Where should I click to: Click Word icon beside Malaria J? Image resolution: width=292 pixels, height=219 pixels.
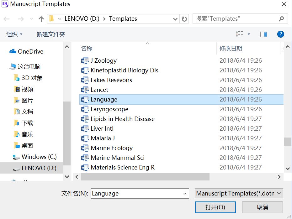point(85,138)
